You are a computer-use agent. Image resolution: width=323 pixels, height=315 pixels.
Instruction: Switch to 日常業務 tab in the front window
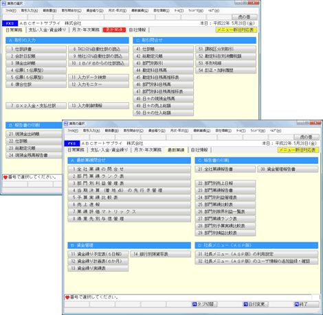click(76, 150)
